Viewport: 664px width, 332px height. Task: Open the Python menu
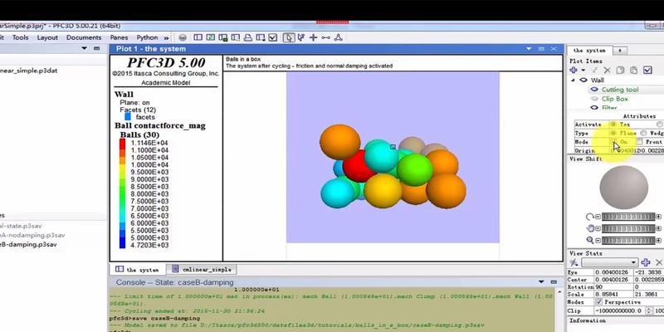click(x=147, y=37)
